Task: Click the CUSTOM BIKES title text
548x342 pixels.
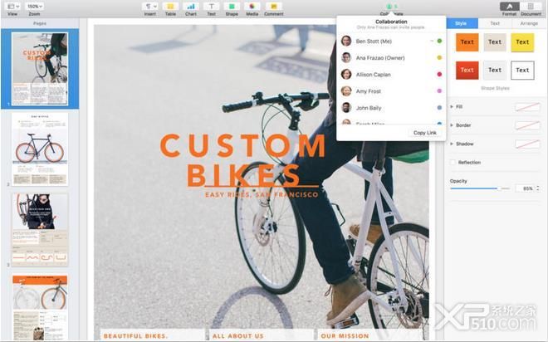Action: point(242,160)
